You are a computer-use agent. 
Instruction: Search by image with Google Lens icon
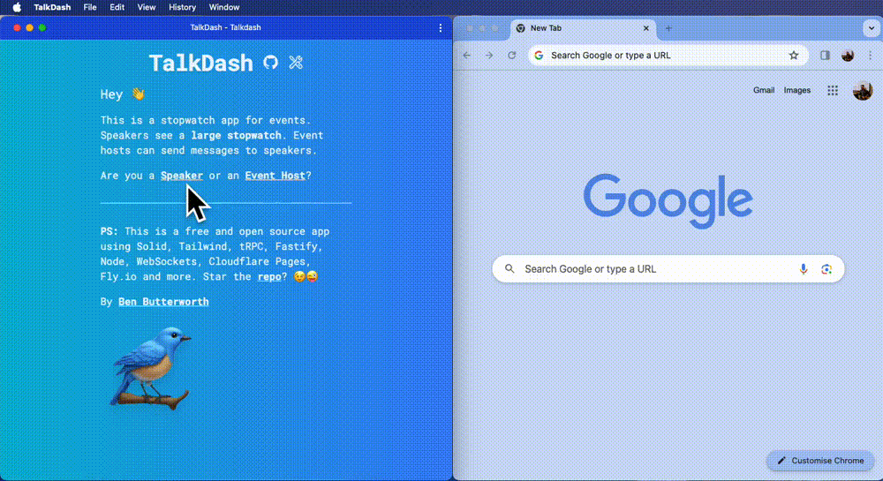(x=826, y=269)
